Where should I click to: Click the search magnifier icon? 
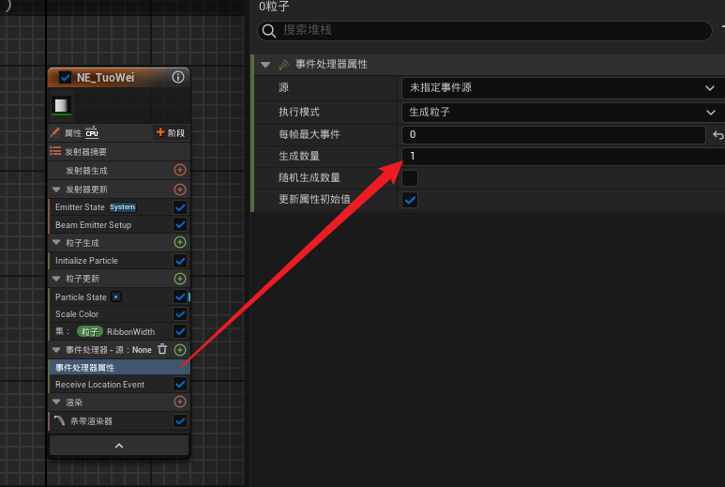pyautogui.click(x=268, y=31)
